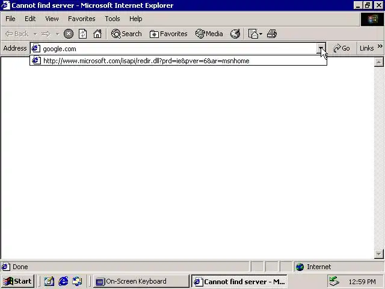
Task: Show the History pane icon
Action: click(235, 34)
